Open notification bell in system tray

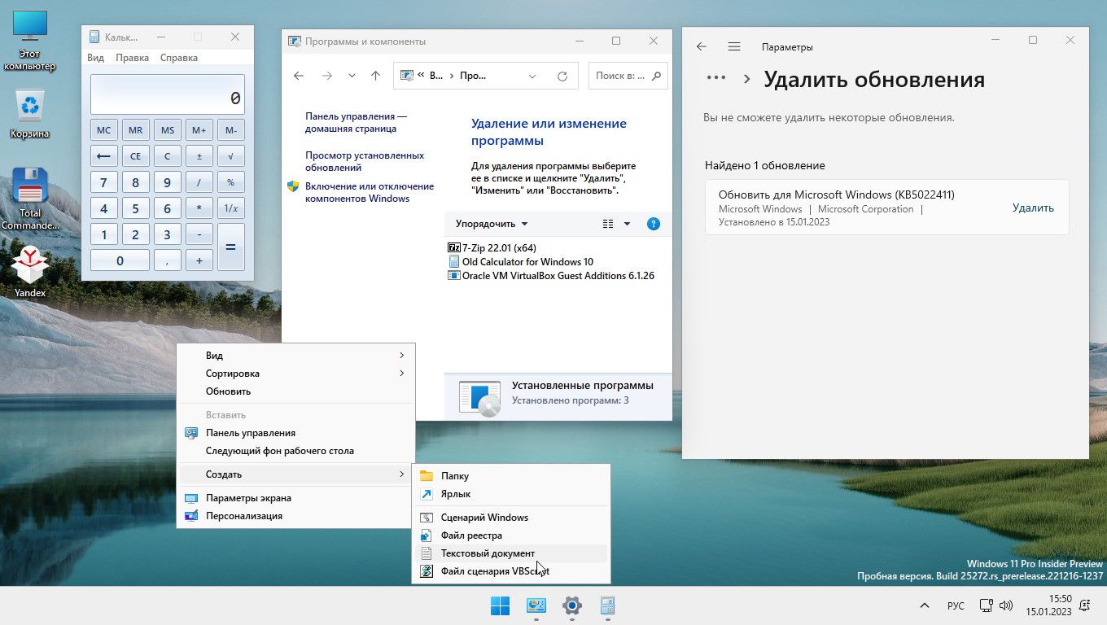point(1084,605)
